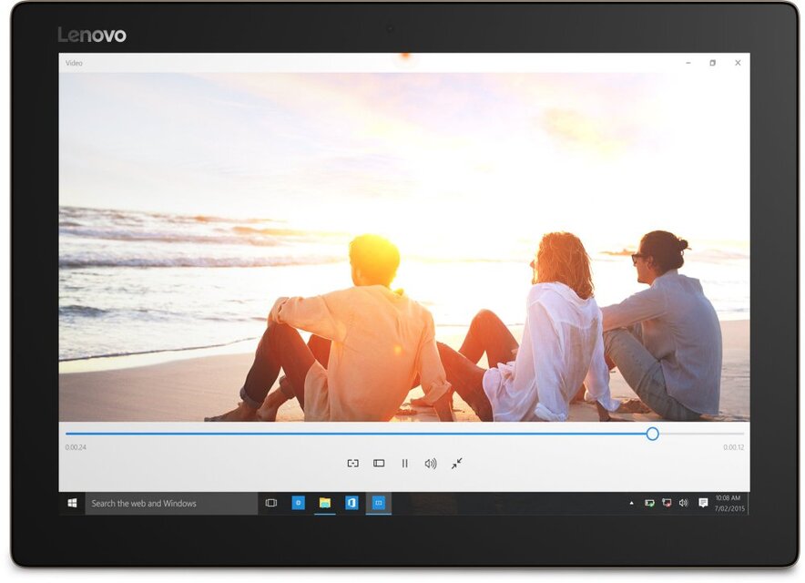Open Action Center from the system tray
Viewport: 805px width, 583px height.
[703, 502]
